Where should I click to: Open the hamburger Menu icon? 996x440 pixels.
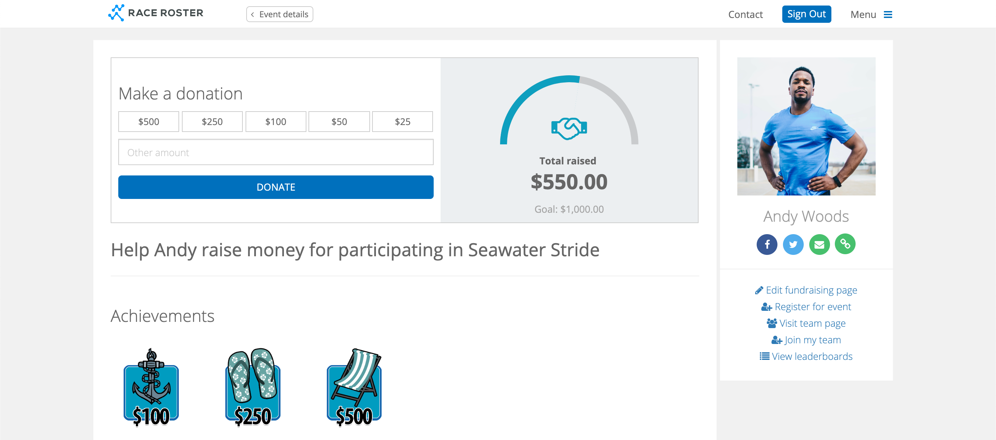click(888, 15)
